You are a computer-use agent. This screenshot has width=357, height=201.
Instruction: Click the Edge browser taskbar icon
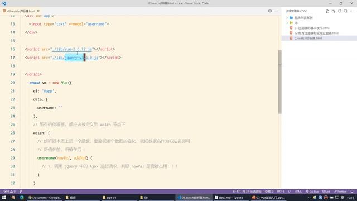point(22,198)
